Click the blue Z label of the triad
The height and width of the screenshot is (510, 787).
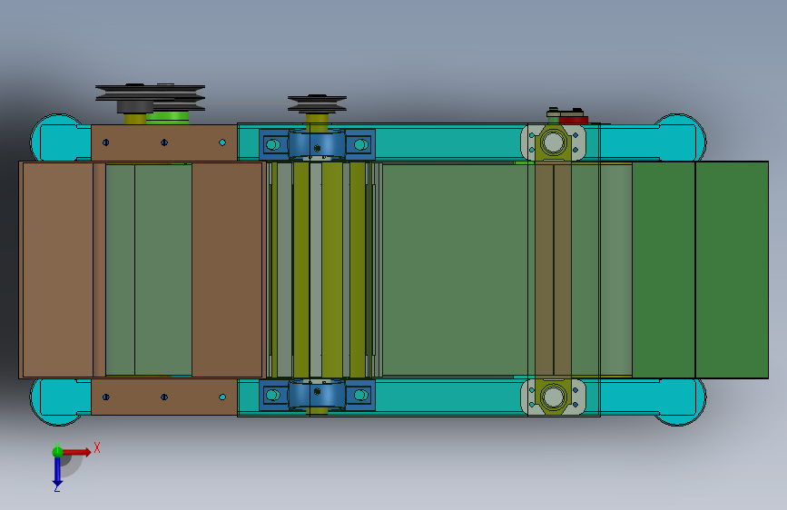click(56, 488)
